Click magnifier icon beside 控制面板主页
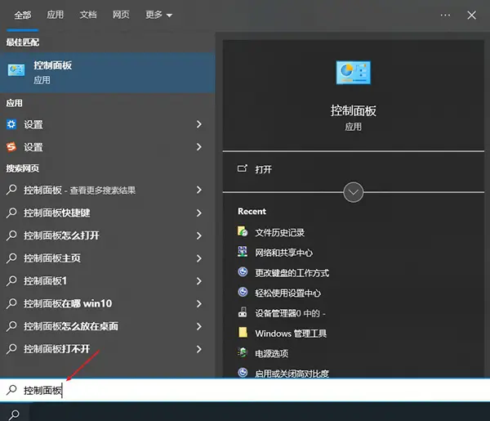This screenshot has height=421, width=490. pyautogui.click(x=11, y=258)
